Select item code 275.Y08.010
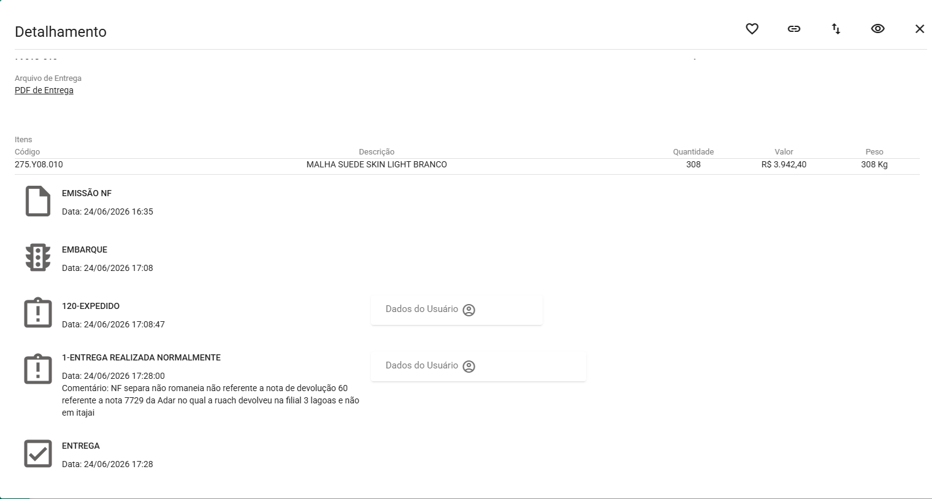 39,164
